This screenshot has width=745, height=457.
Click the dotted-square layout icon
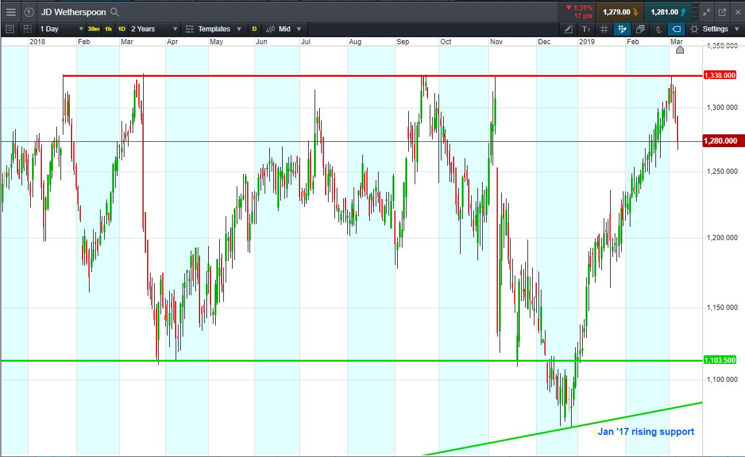click(28, 29)
